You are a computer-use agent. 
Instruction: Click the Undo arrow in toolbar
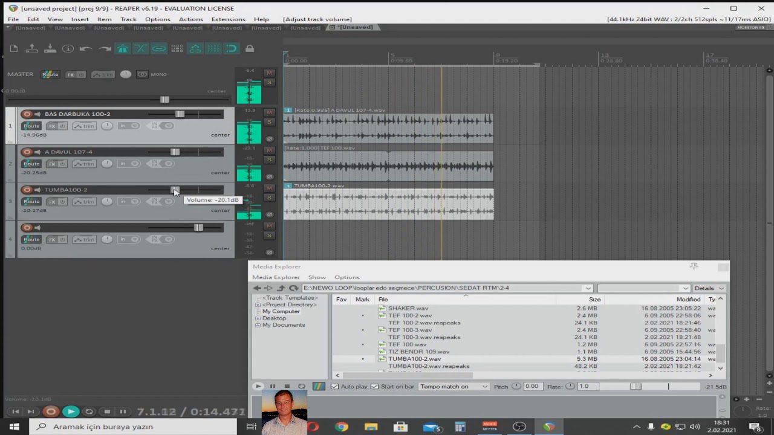(x=86, y=49)
